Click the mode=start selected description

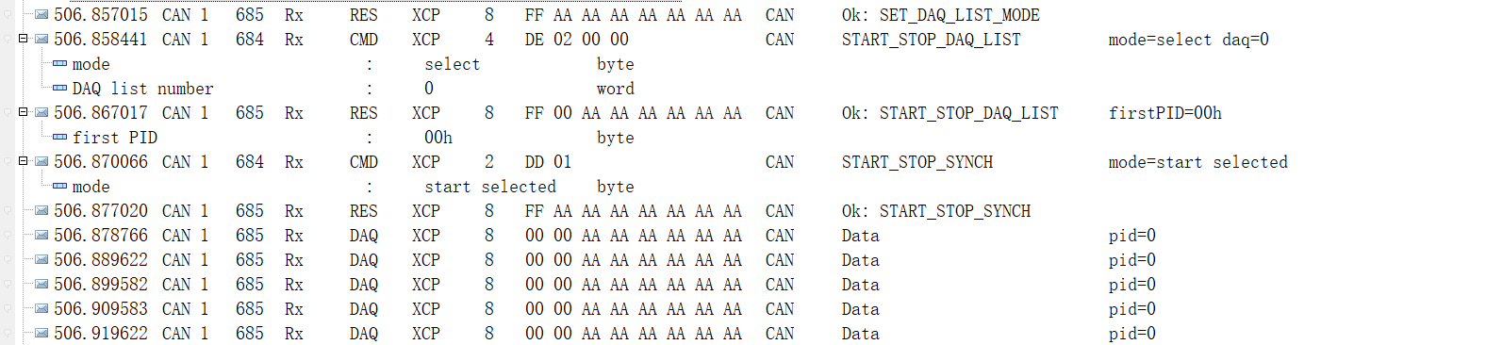(1198, 162)
